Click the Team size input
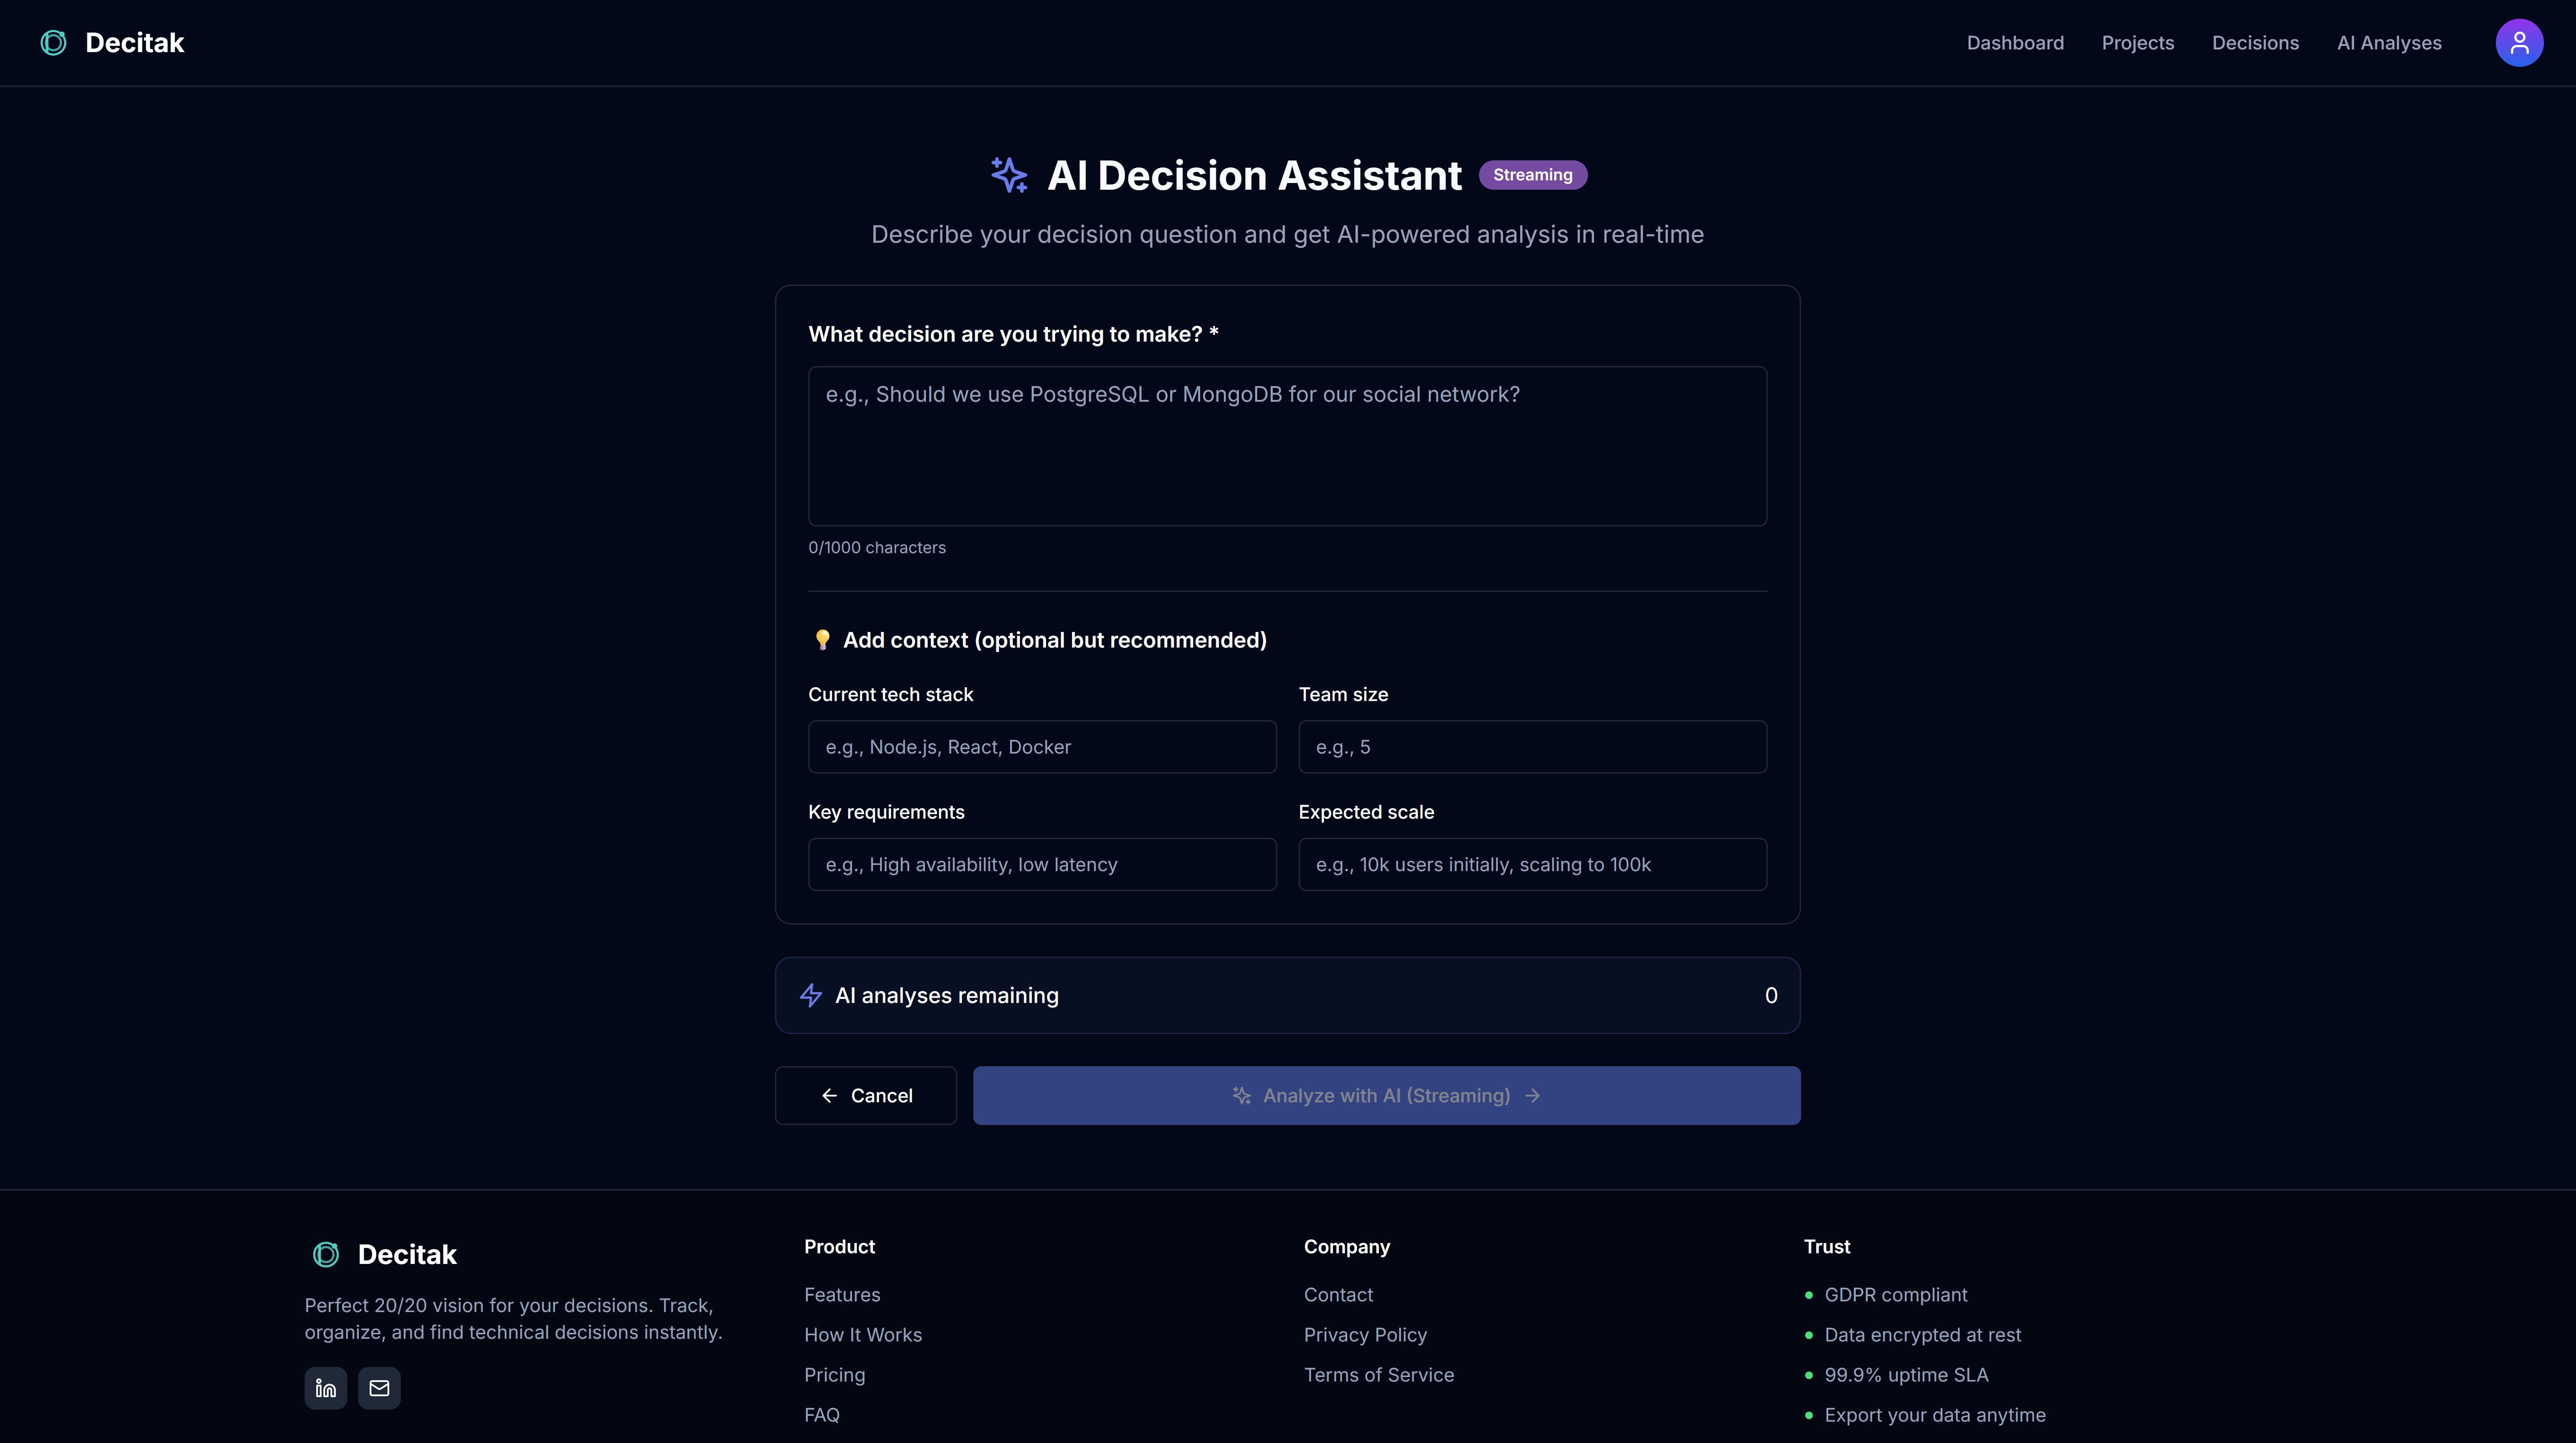2576x1443 pixels. [x=1531, y=747]
